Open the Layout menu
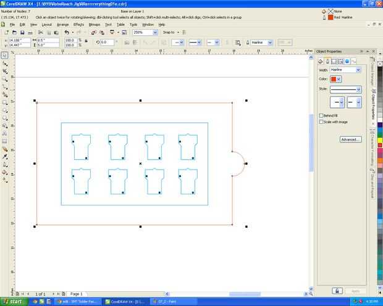This screenshot has height=306, width=383. pyautogui.click(x=47, y=25)
